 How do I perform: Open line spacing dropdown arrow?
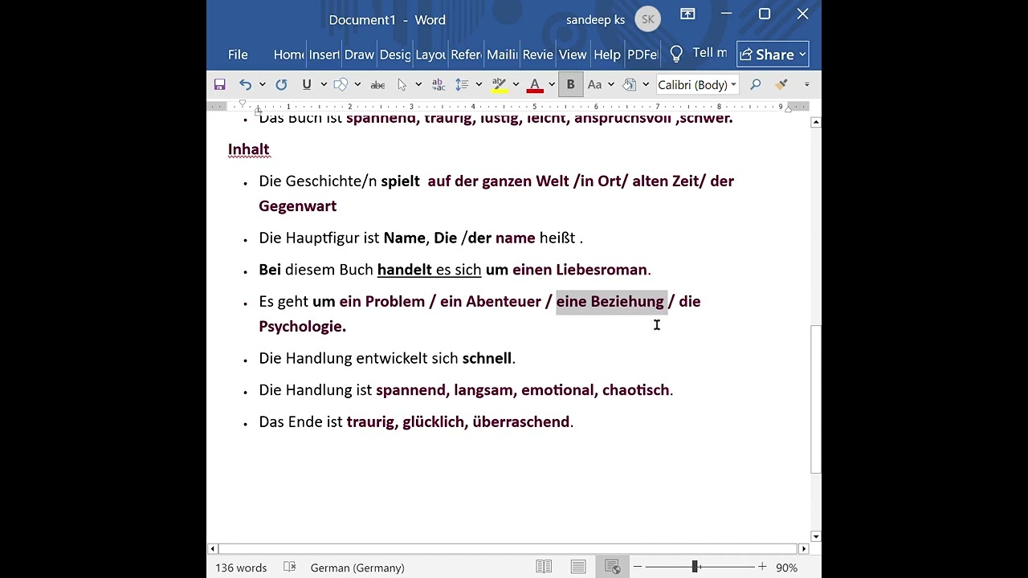[x=479, y=84]
